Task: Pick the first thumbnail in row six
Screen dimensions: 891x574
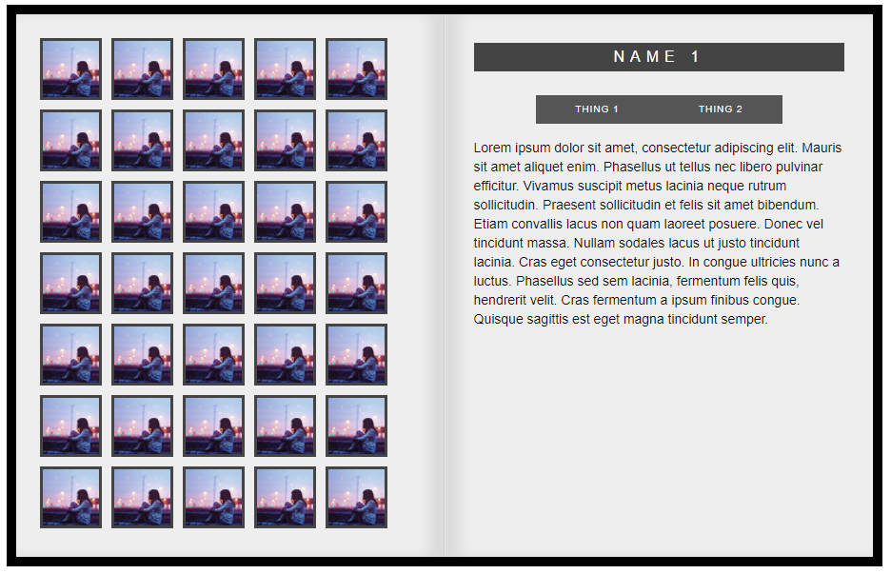Action: pyautogui.click(x=71, y=426)
